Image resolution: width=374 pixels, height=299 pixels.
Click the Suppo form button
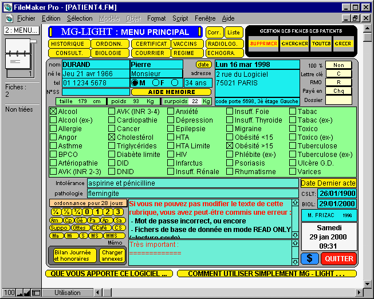pos(60,228)
